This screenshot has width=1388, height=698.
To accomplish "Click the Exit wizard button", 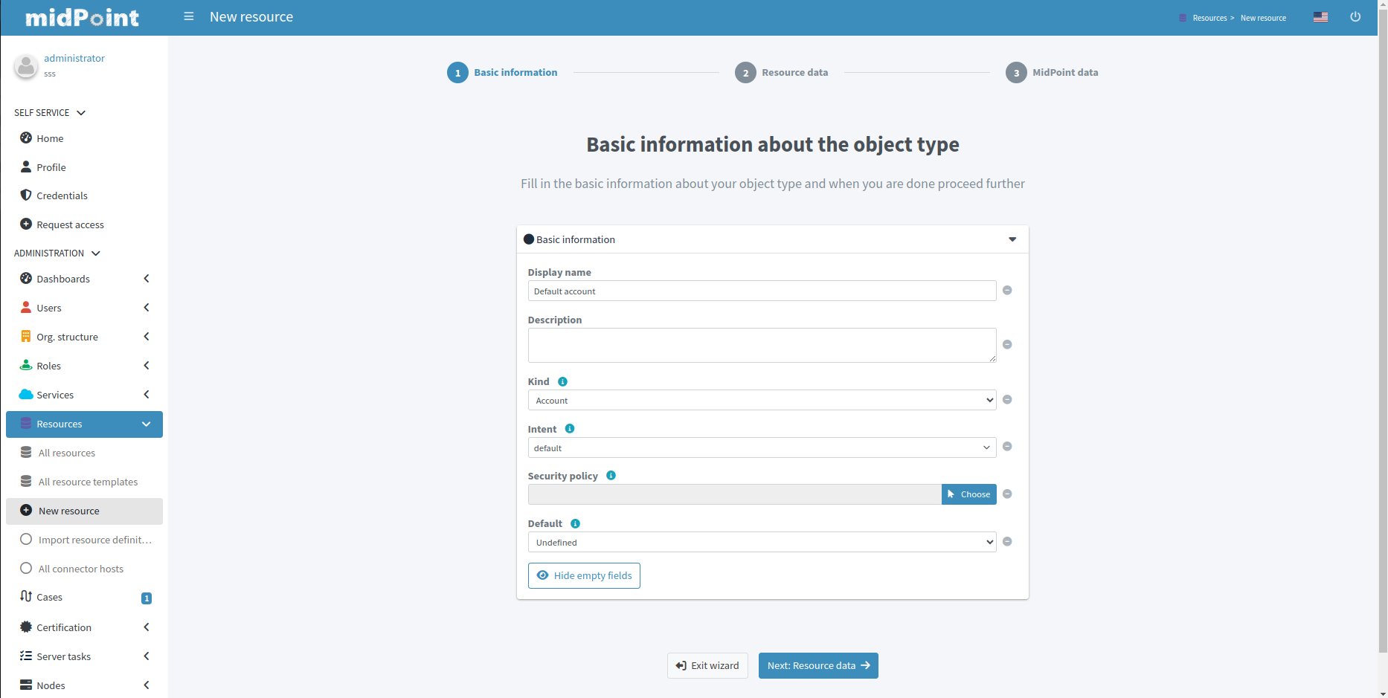I will pyautogui.click(x=707, y=666).
